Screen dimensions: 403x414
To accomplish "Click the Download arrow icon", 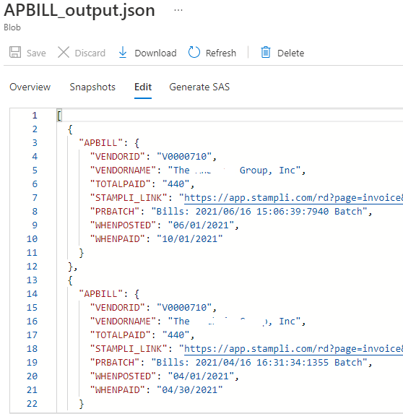I will point(123,52).
